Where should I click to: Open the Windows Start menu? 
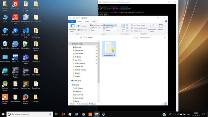[3, 114]
